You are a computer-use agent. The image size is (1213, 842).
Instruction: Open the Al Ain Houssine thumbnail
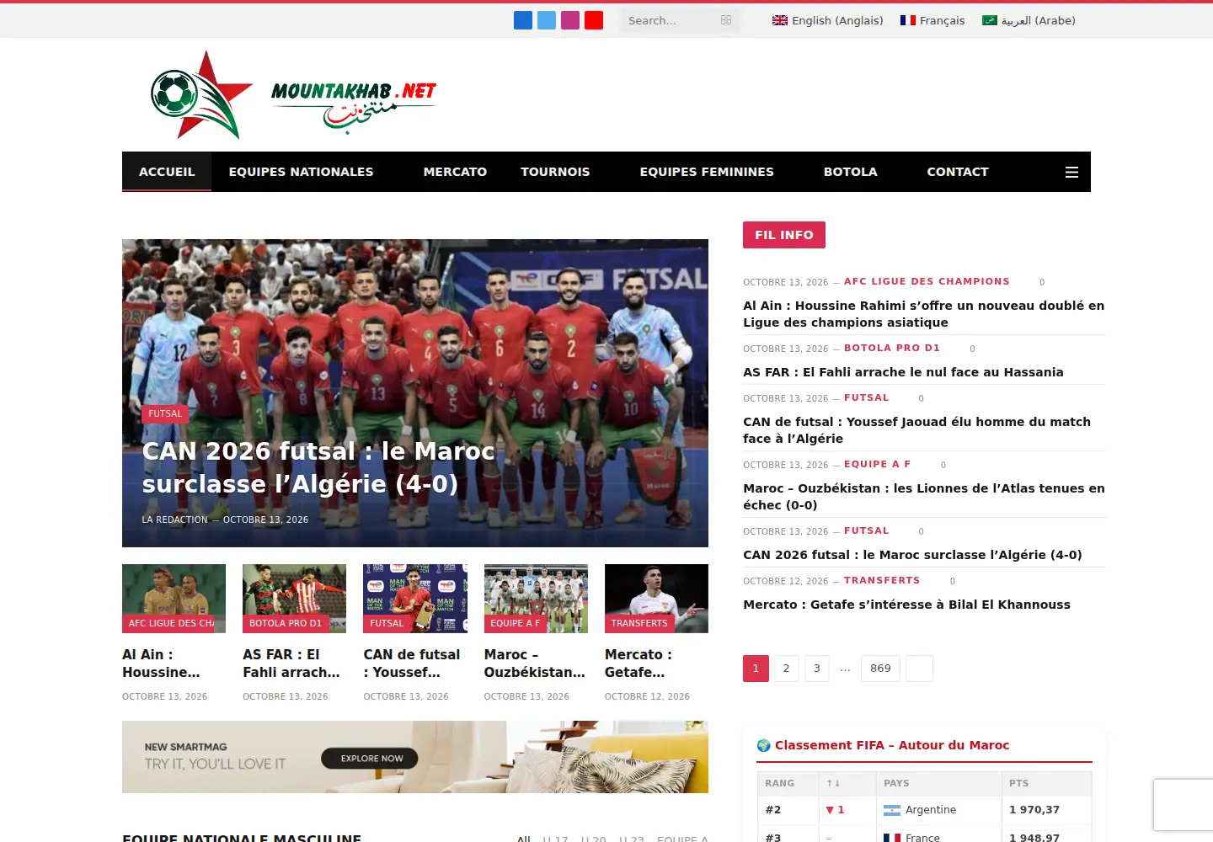point(174,599)
